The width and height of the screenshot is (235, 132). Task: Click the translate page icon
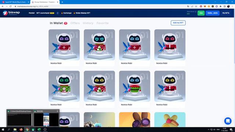click(x=188, y=7)
